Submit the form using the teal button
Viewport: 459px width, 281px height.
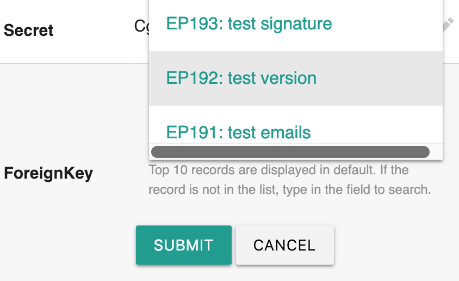pyautogui.click(x=183, y=245)
